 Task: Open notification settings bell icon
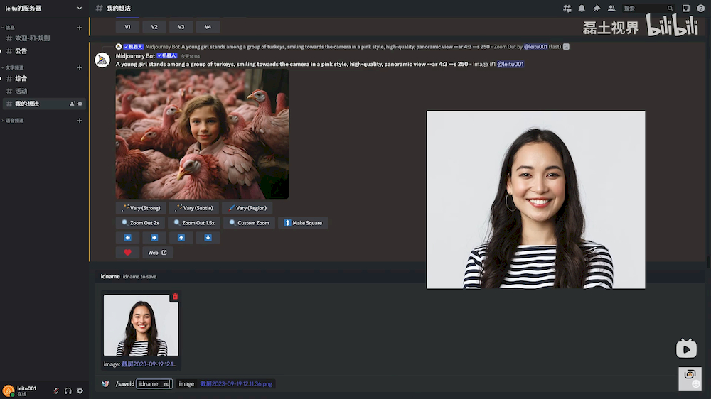point(582,8)
